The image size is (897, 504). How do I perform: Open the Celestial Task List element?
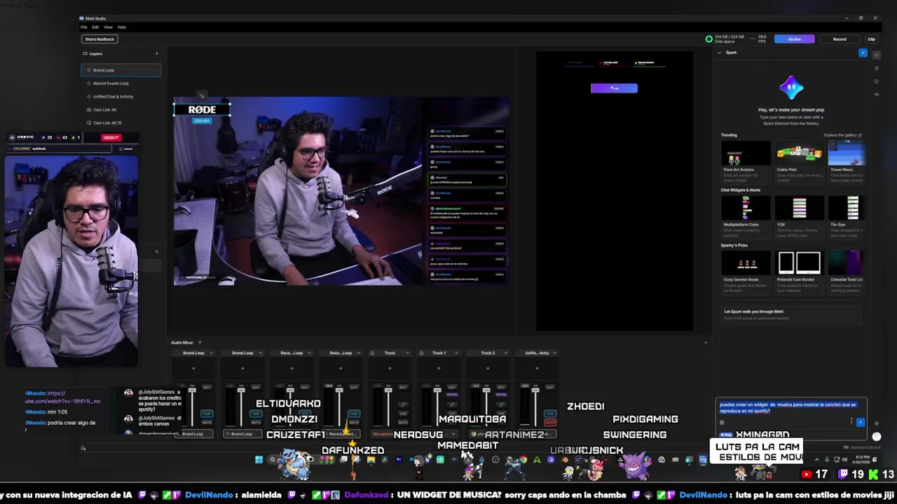coord(847,263)
